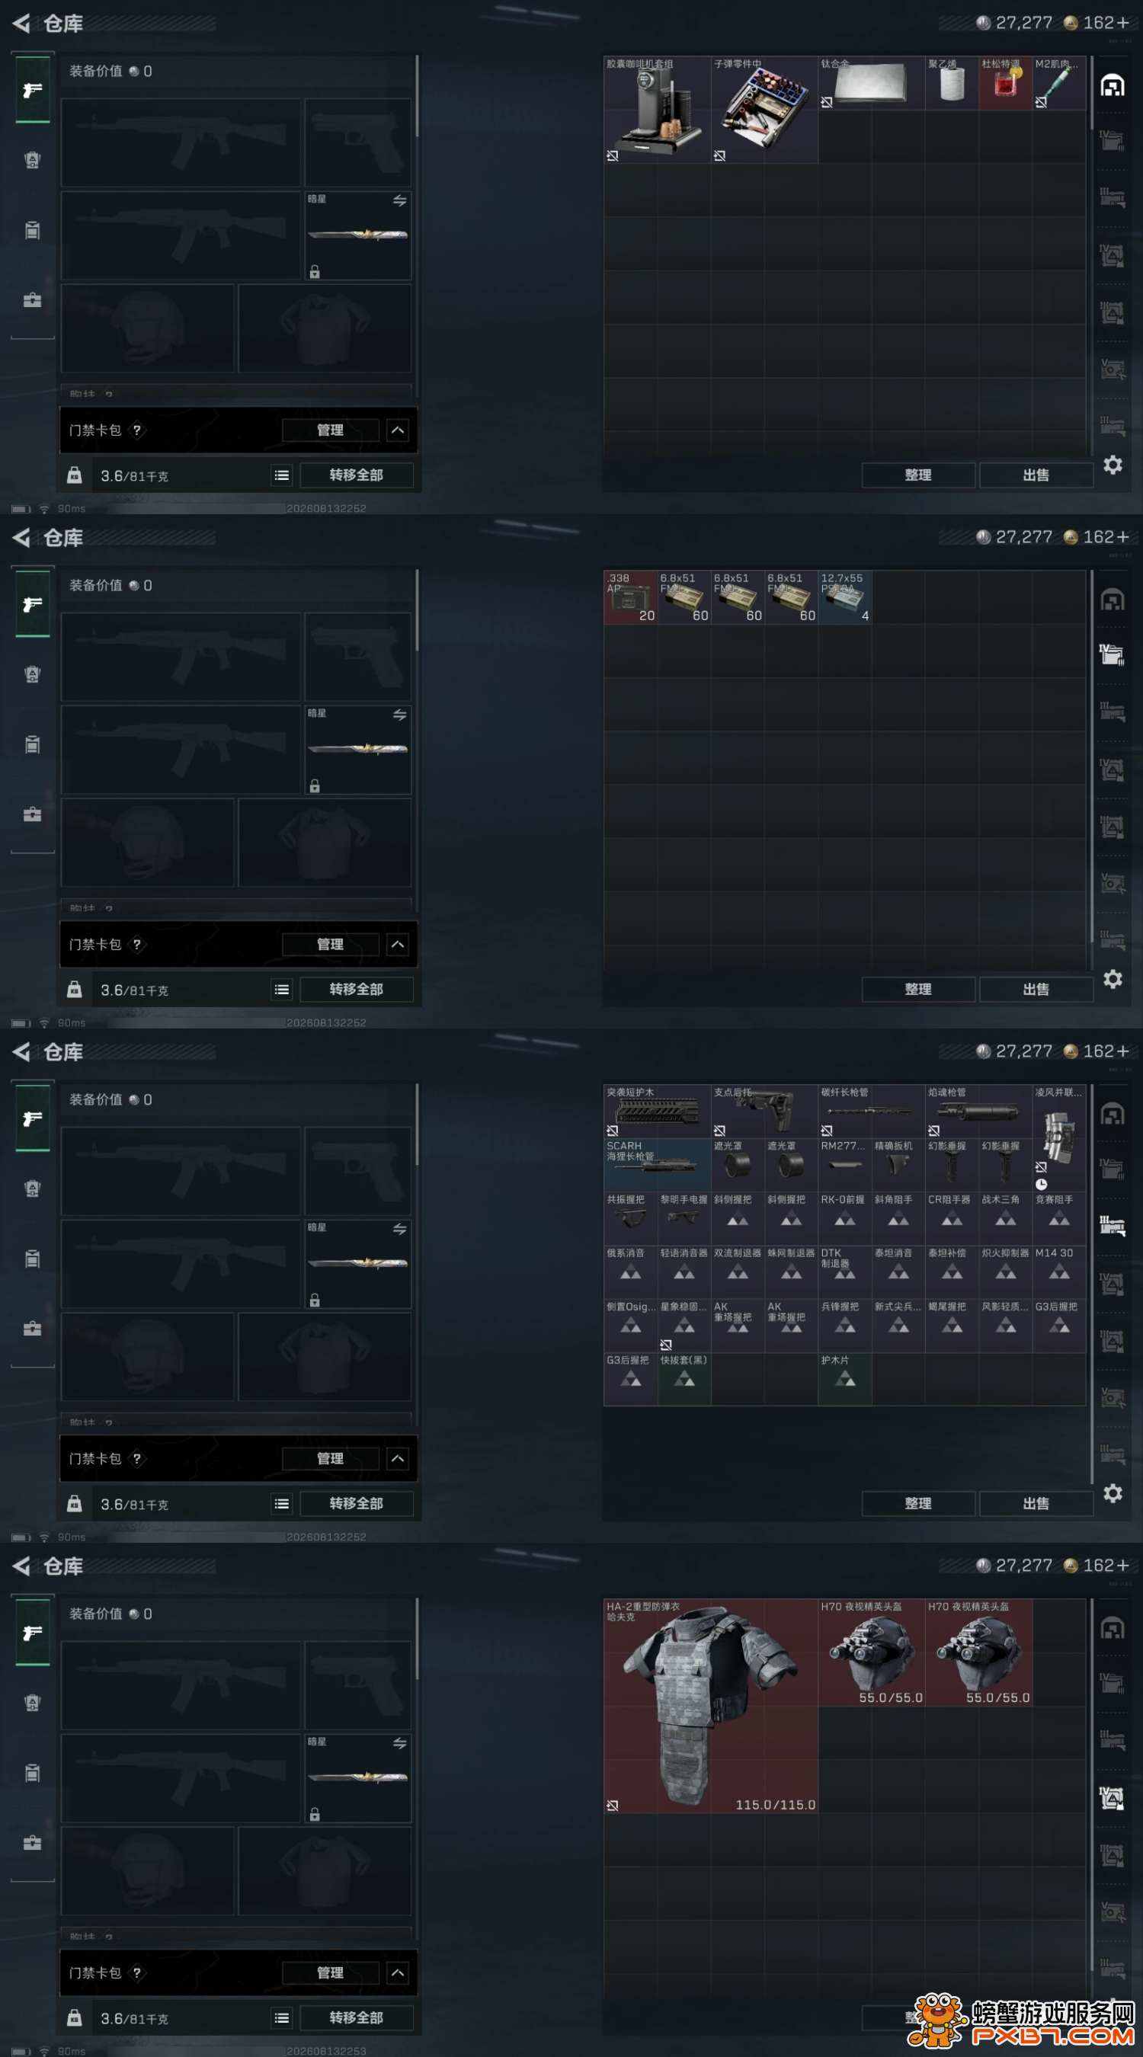The image size is (1143, 2057).
Task: Select the CR阻手器 handstop item
Action: 952,1218
